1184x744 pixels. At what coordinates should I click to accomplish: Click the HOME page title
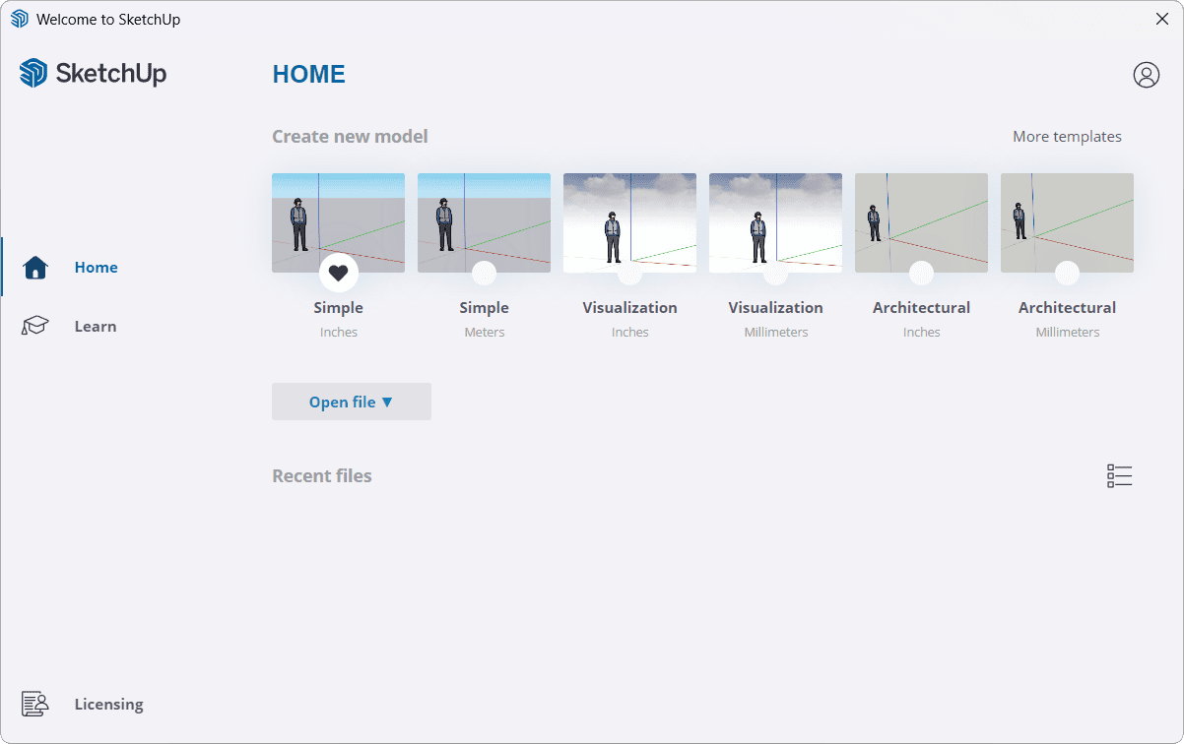(308, 75)
